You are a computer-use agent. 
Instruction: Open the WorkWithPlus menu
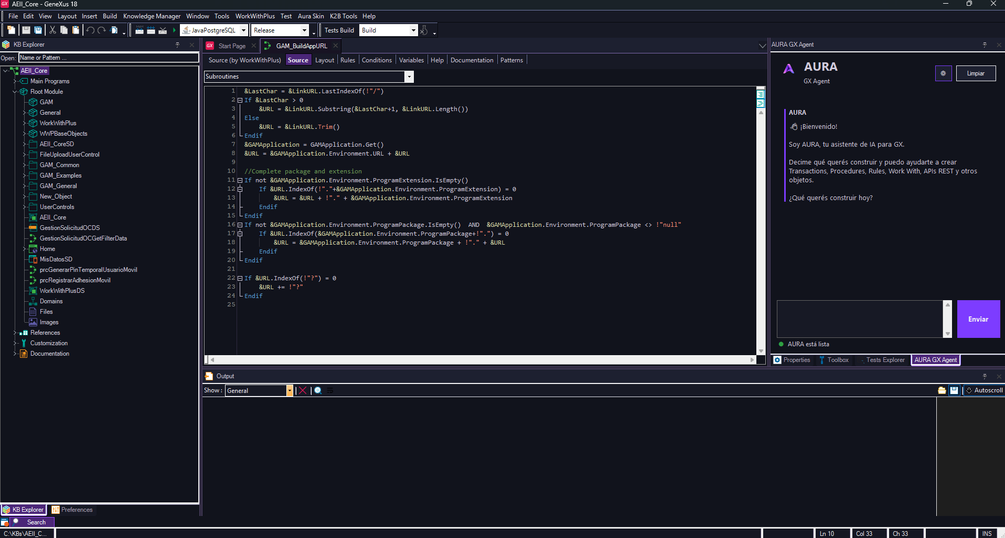(255, 16)
